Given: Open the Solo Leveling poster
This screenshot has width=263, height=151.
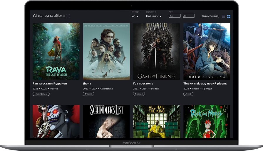Looking at the screenshot, I should pos(207,52).
